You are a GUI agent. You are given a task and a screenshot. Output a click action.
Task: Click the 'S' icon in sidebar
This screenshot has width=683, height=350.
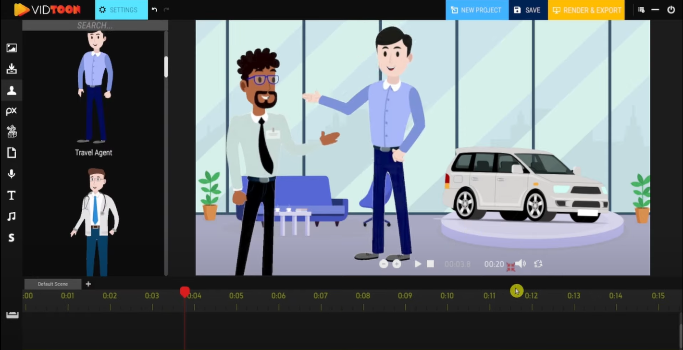click(x=12, y=238)
